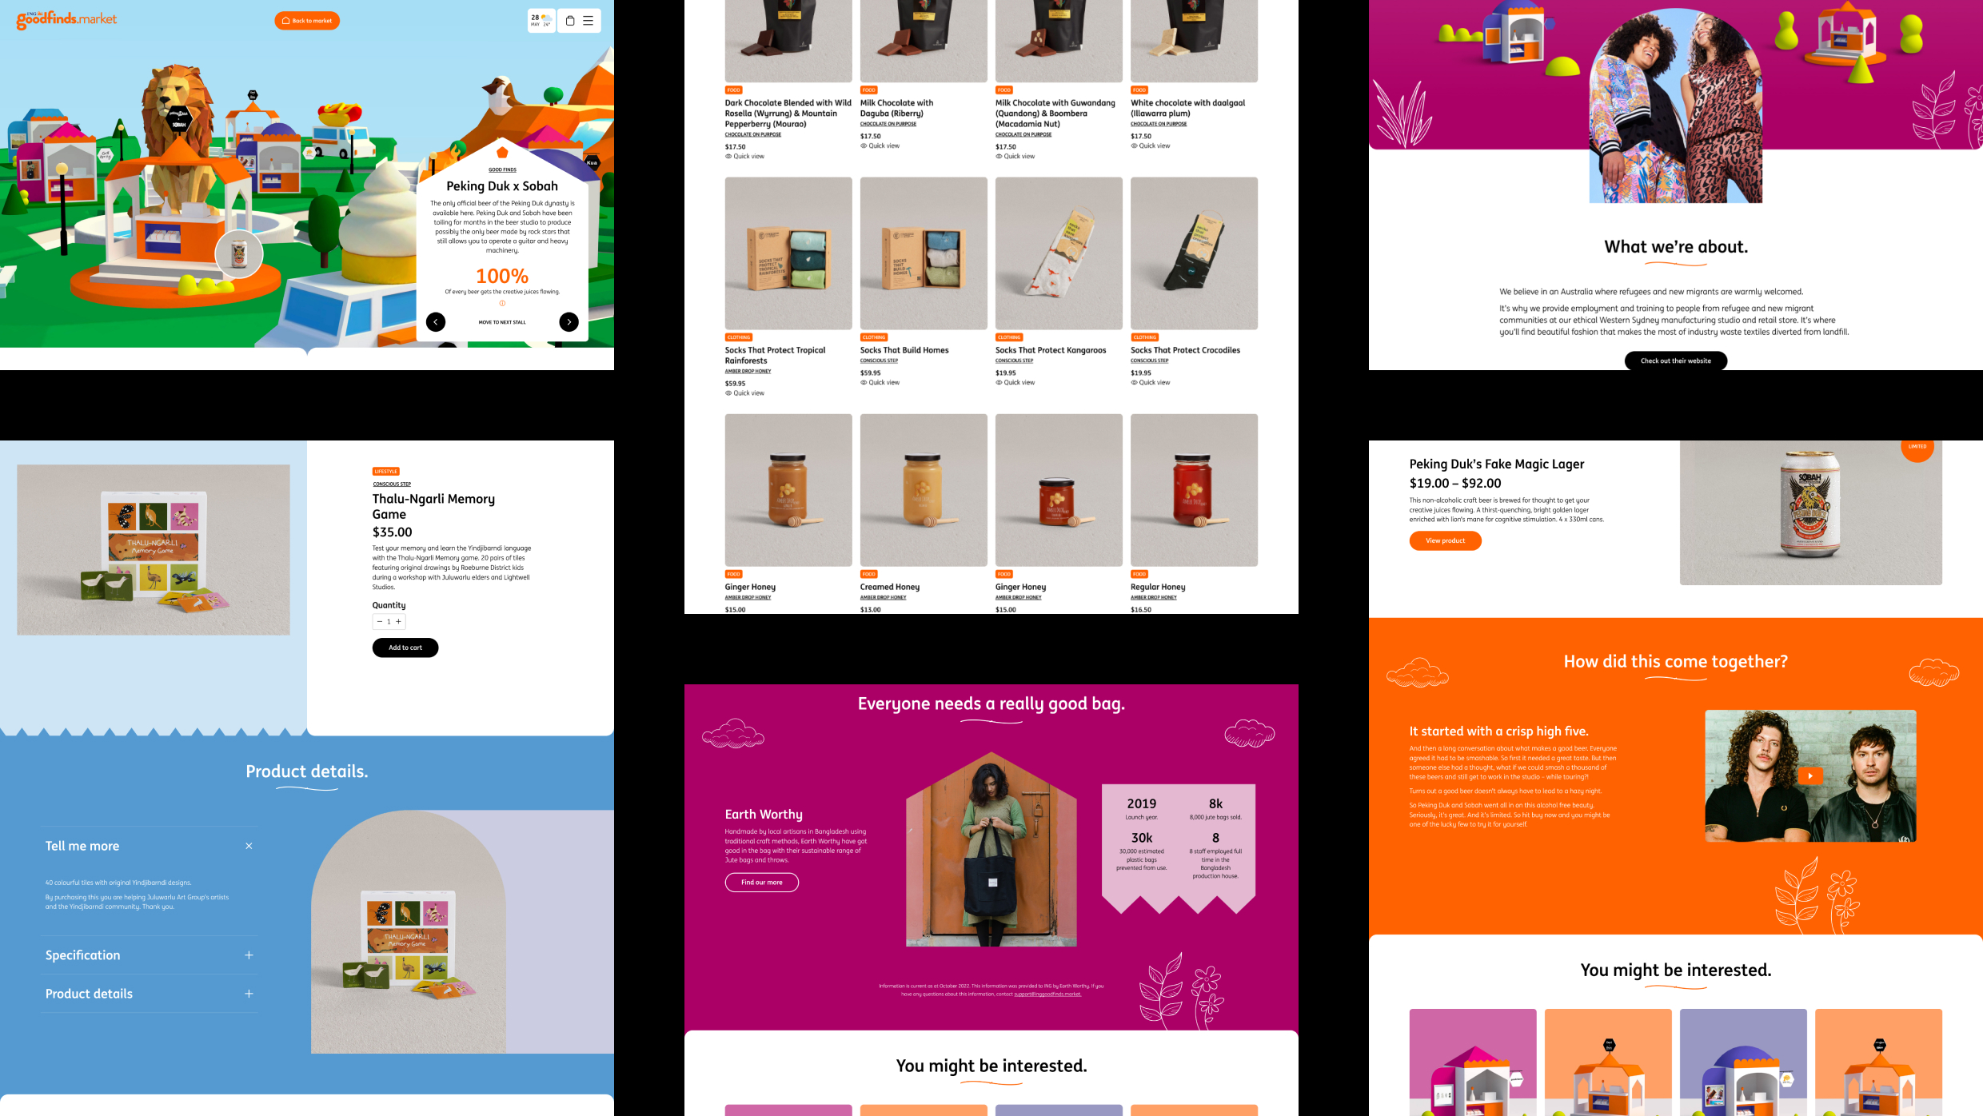Click the product thumbnail for Socks That Build Homes
The image size is (1983, 1116).
(924, 253)
